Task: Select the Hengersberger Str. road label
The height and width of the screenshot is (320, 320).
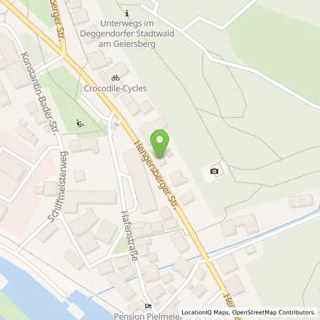Action: (156, 175)
